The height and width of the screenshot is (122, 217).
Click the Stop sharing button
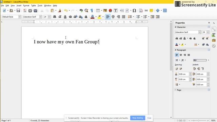[138, 118]
